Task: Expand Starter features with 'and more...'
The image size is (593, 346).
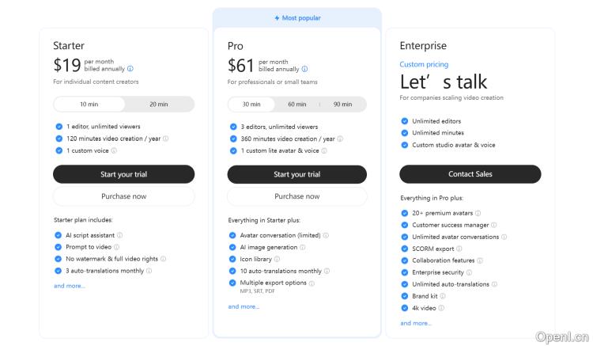Action: coord(70,286)
